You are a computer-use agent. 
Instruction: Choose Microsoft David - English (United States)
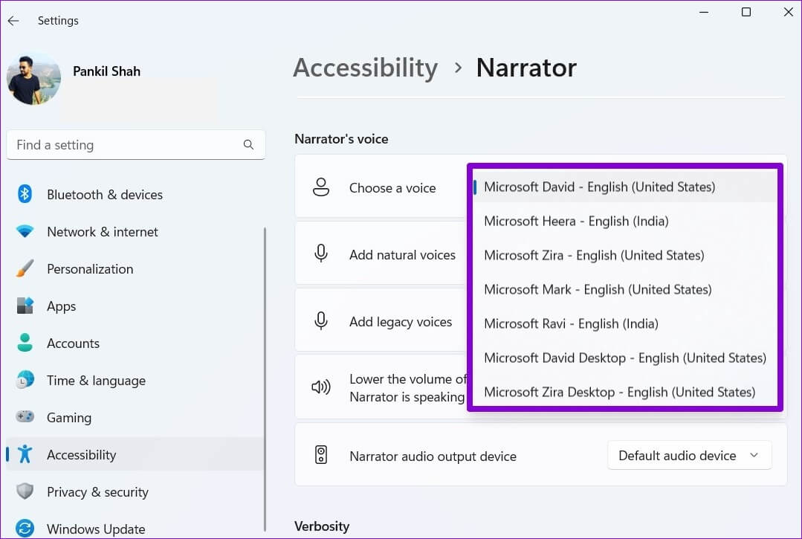click(625, 187)
